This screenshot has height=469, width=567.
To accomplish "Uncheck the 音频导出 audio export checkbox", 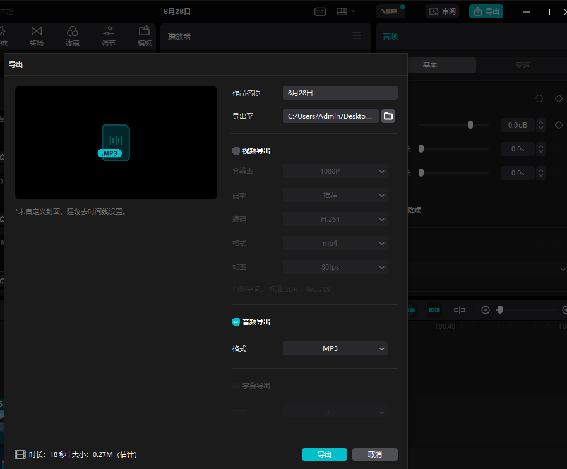I will coord(236,321).
